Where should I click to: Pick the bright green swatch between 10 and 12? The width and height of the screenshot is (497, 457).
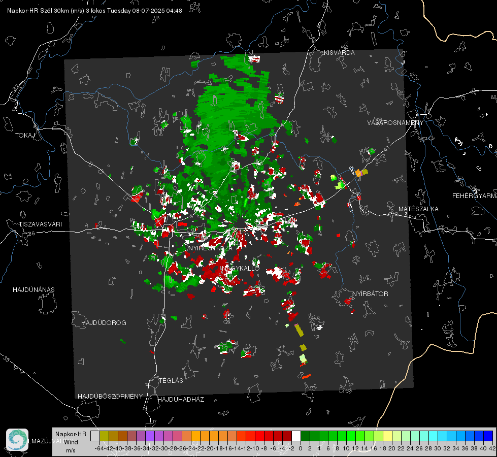click(351, 436)
